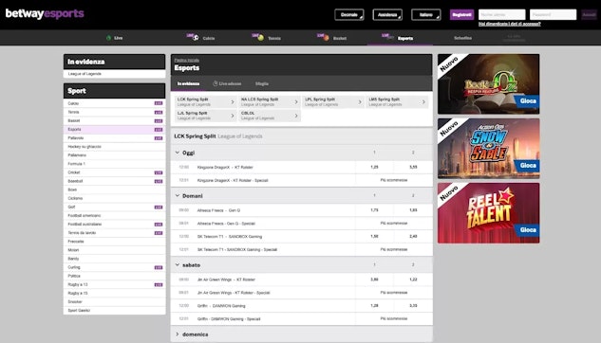The height and width of the screenshot is (343, 601).
Task: Open the Book of Oz game thumbnail
Action: (x=488, y=84)
